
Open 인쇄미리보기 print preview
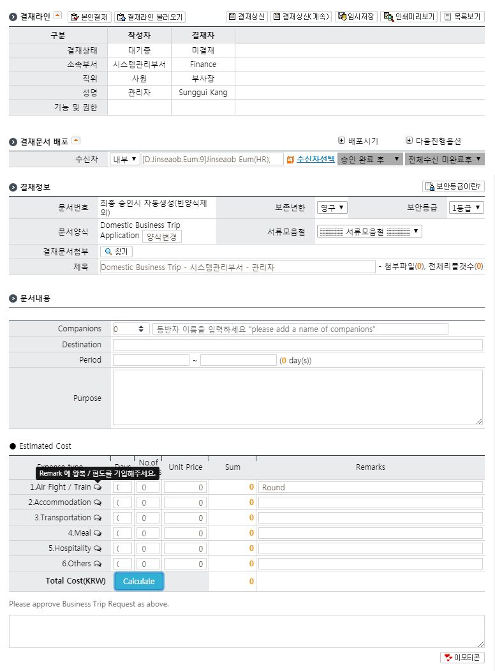click(x=409, y=17)
